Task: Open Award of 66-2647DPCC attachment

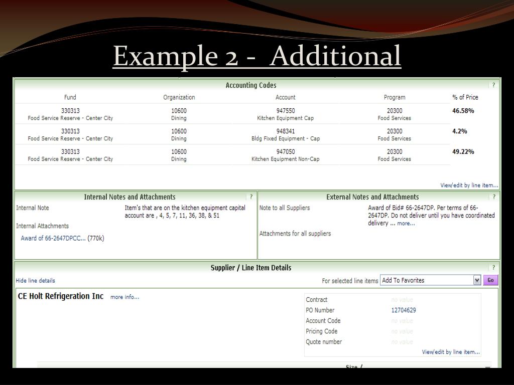Action: [53, 238]
